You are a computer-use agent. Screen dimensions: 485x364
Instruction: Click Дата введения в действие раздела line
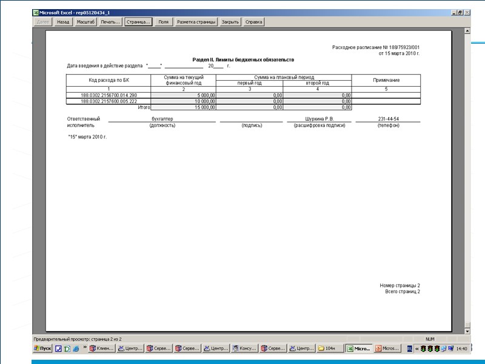149,66
